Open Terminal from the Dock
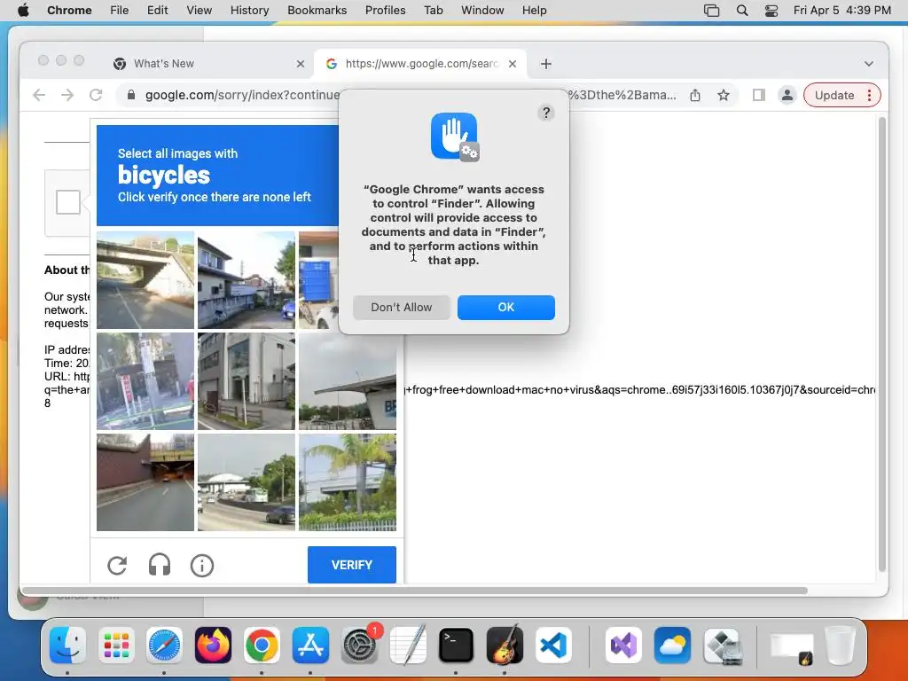This screenshot has width=908, height=681. pyautogui.click(x=456, y=645)
